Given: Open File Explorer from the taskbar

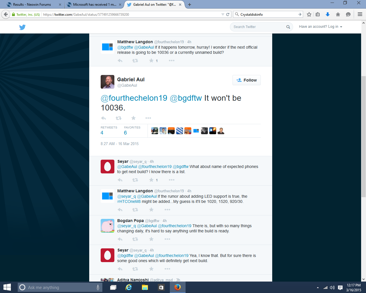Looking at the screenshot, I should coord(145,287).
